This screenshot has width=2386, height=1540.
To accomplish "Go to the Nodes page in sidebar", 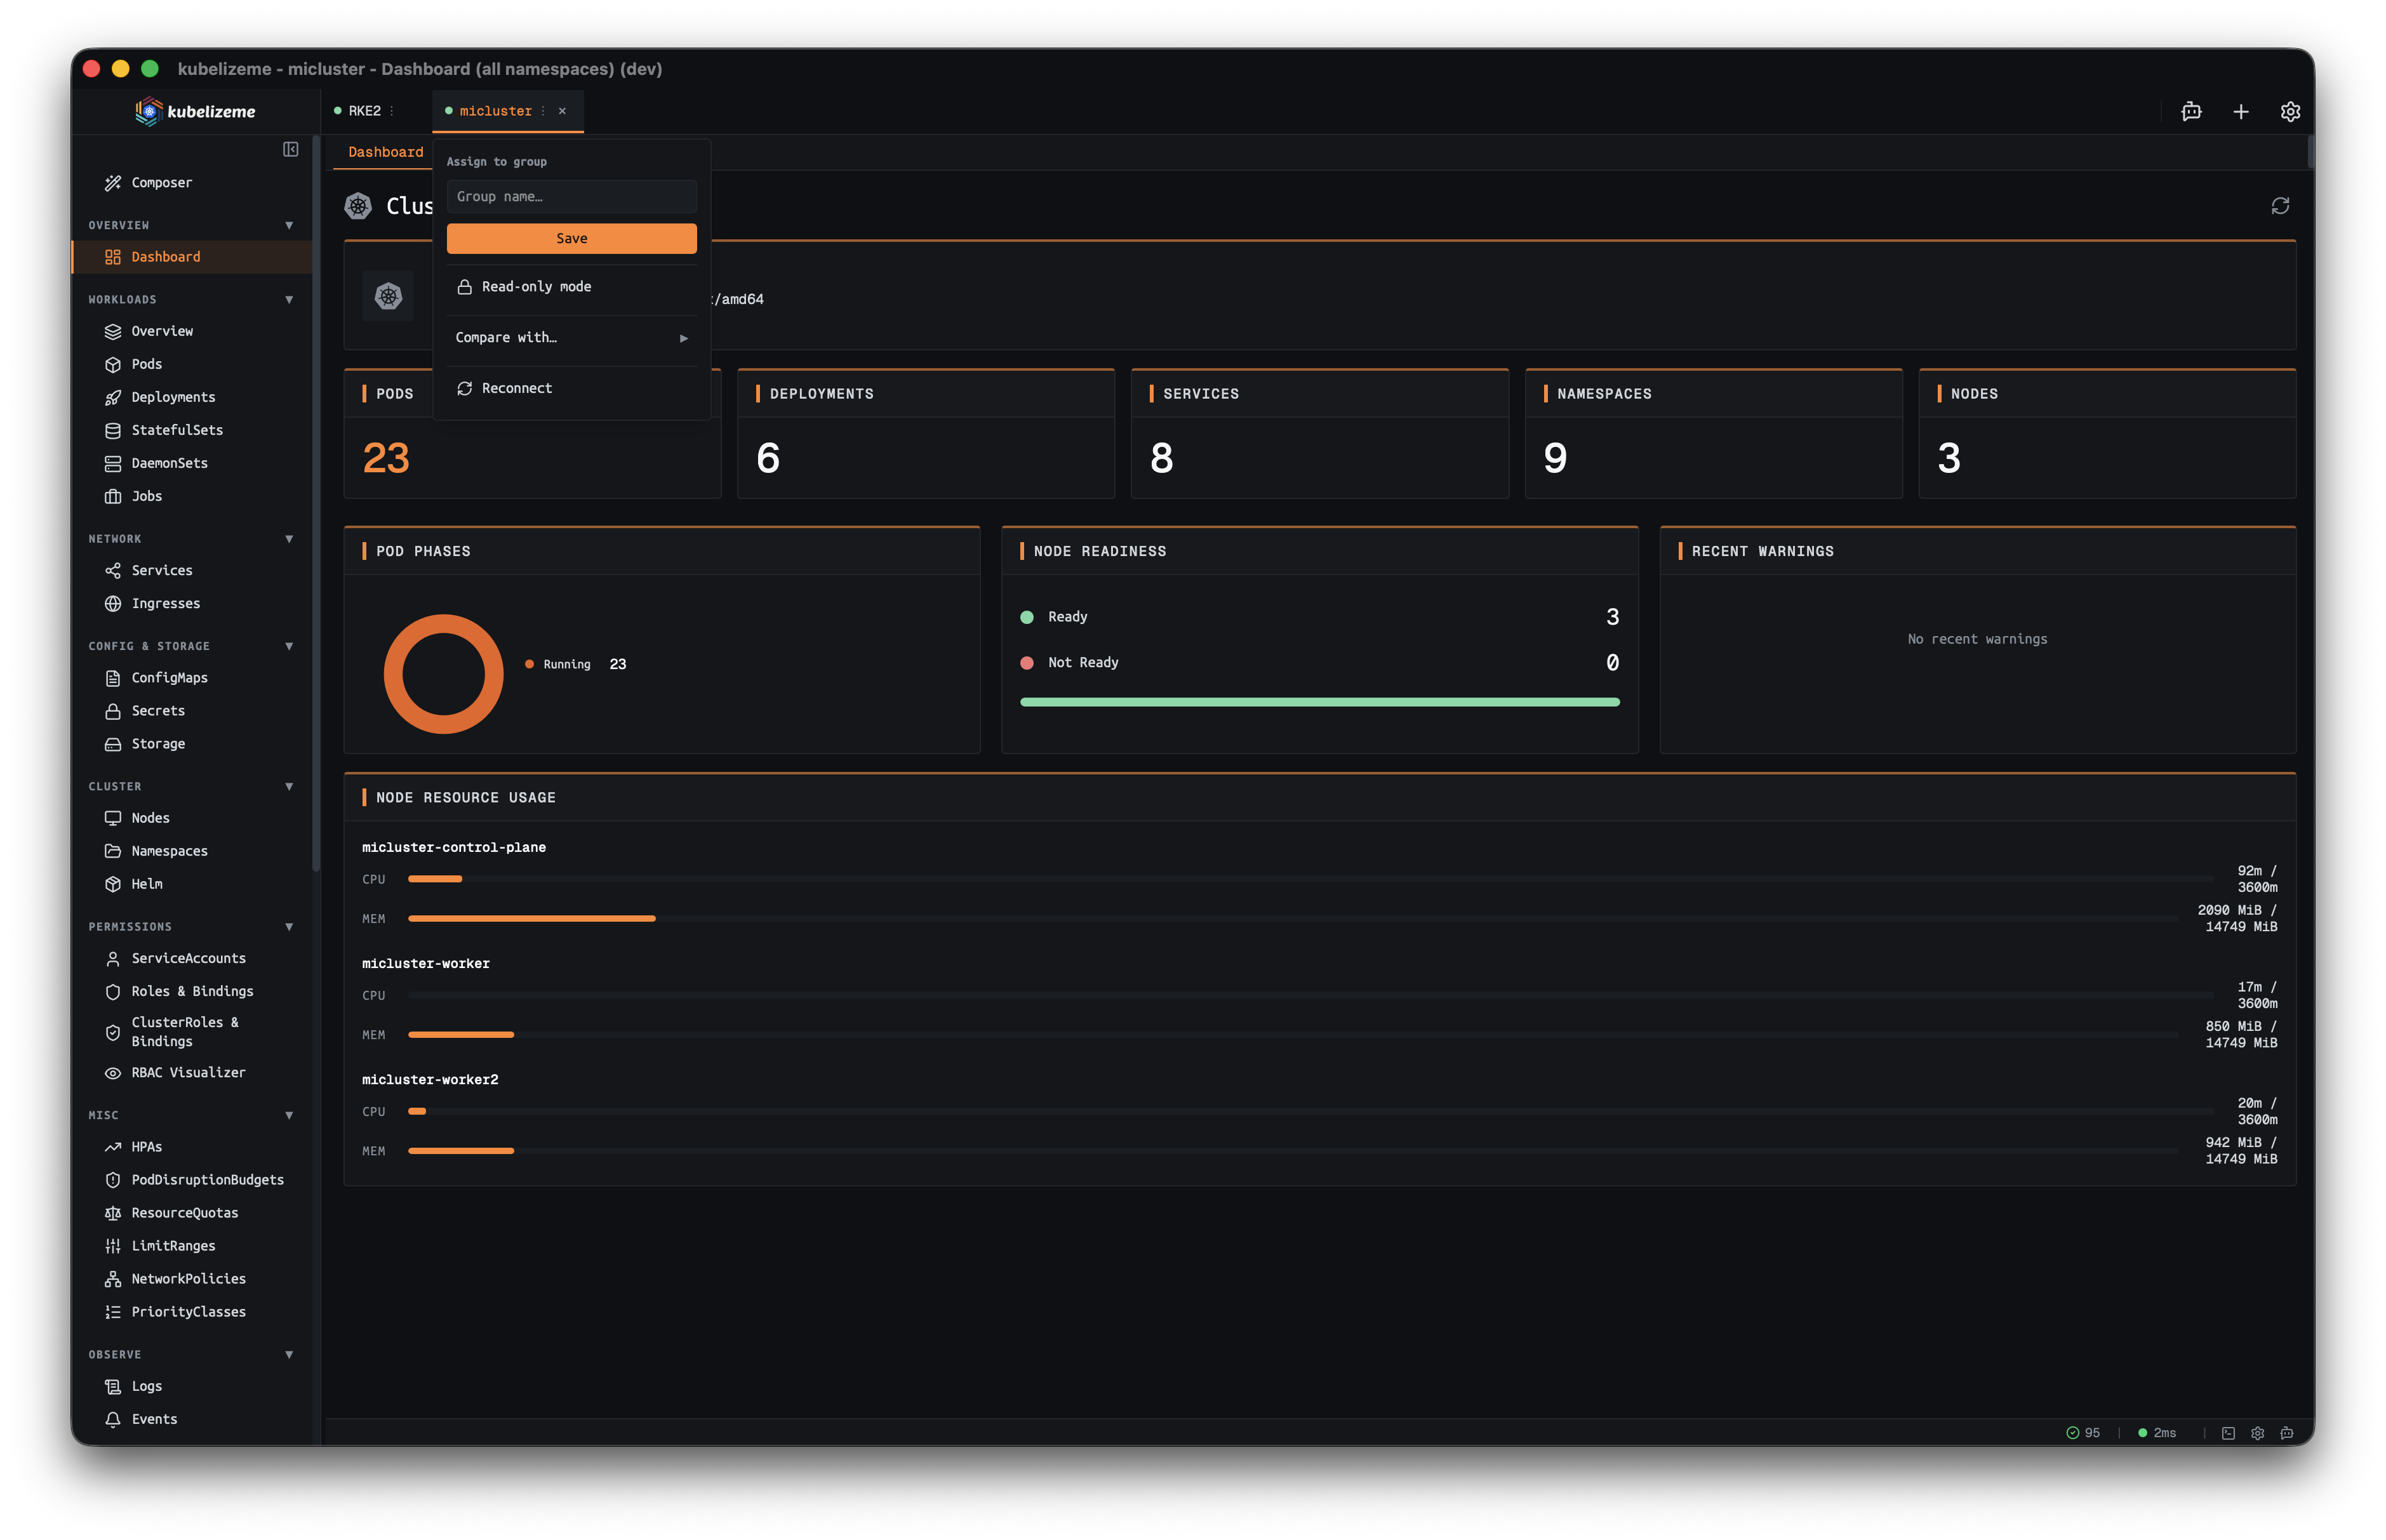I will 192,818.
